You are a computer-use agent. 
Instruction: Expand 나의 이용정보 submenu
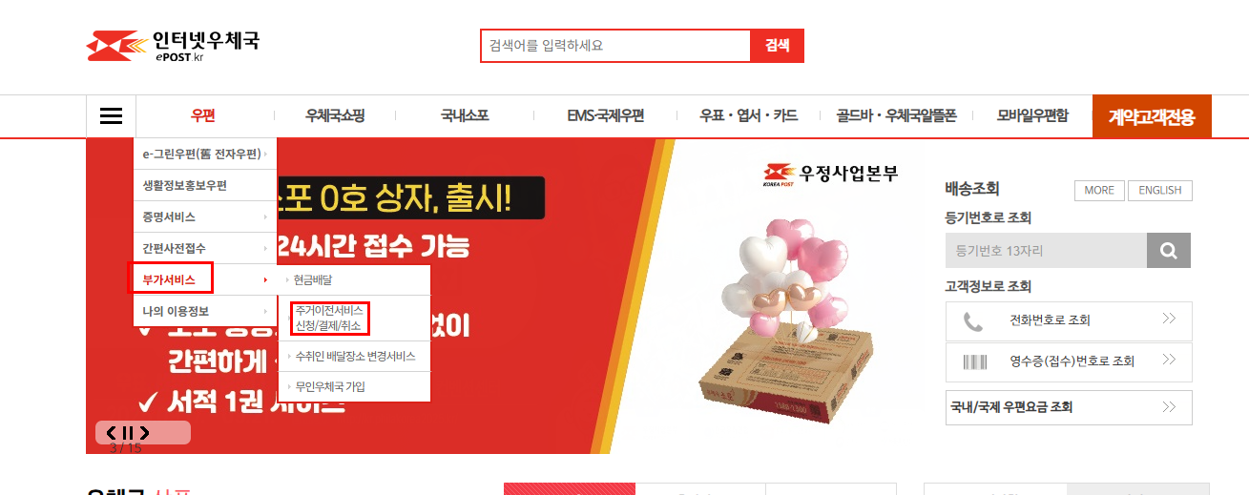(x=205, y=311)
